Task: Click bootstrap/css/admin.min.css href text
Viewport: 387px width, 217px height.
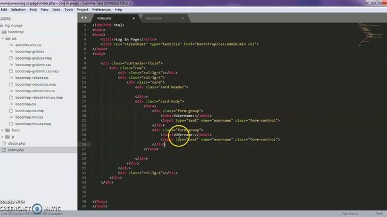Action: pyautogui.click(x=225, y=44)
